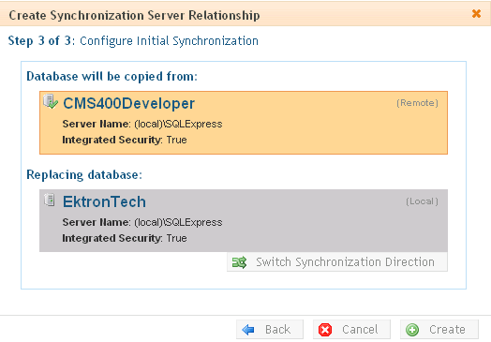Click the green shuffle arrows switch-direction icon
Screen dimensions: 491x342
[239, 262]
